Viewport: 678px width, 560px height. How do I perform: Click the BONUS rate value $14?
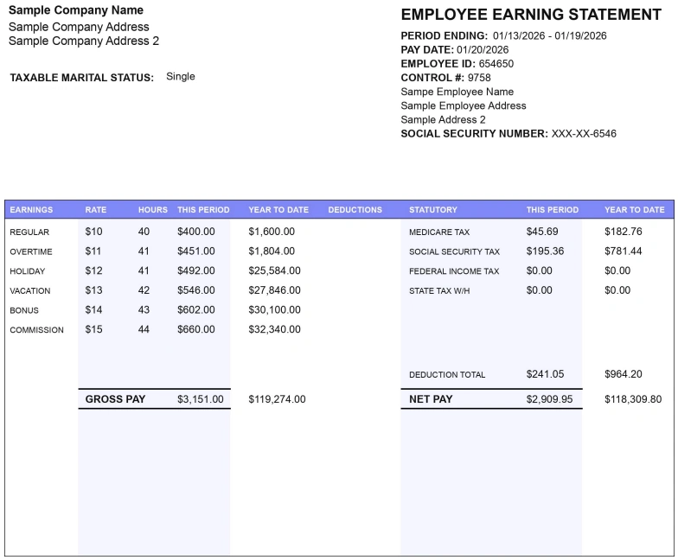[93, 309]
